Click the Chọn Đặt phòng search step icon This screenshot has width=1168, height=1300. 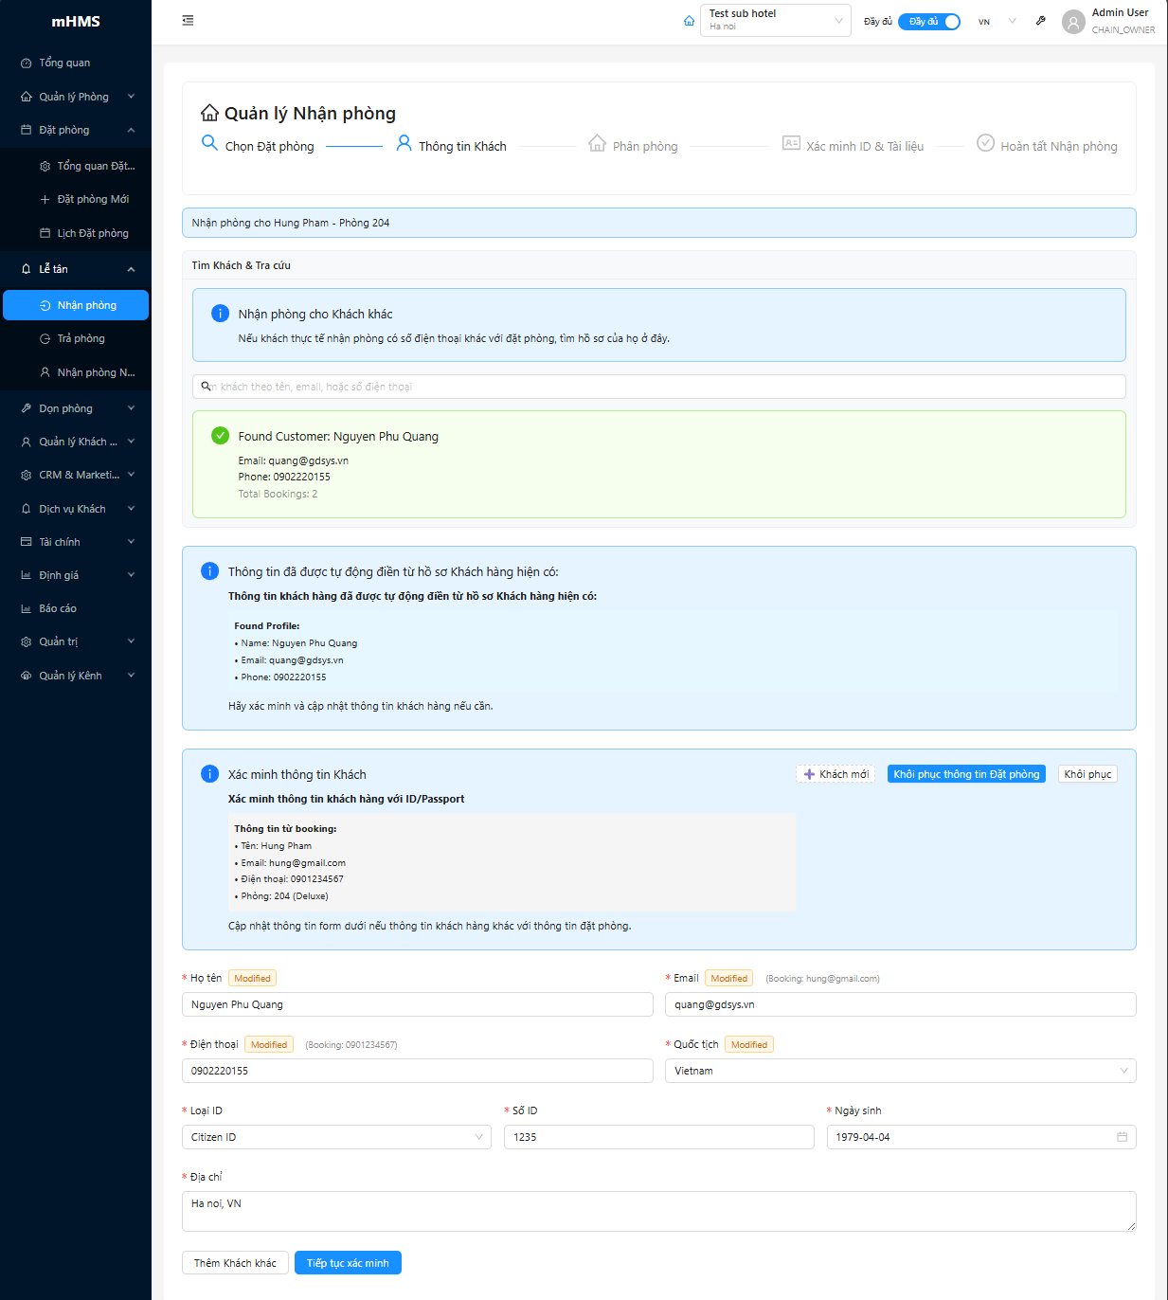coord(209,143)
